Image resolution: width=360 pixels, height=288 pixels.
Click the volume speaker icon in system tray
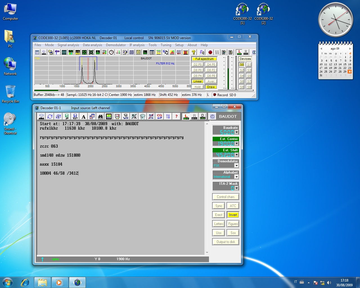coord(329,283)
